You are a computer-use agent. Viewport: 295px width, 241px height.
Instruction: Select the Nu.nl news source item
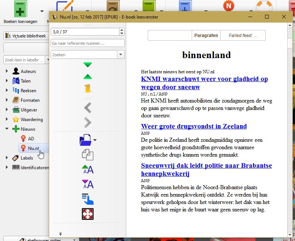pyautogui.click(x=33, y=148)
